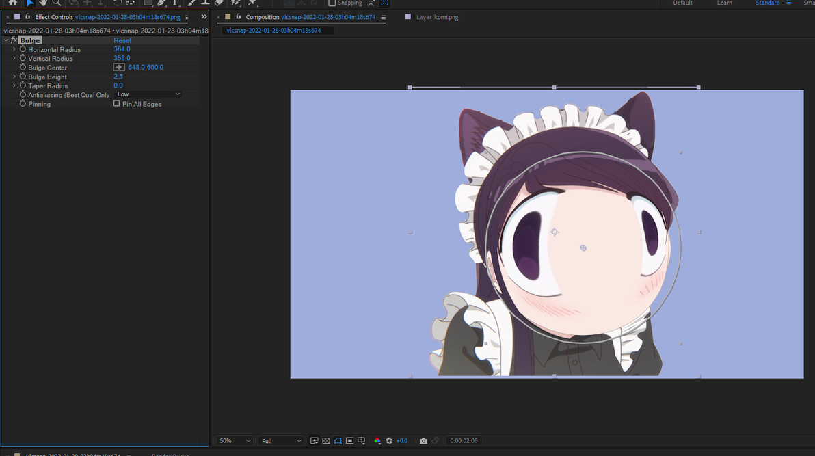Enable the Snapping checkbox
The width and height of the screenshot is (815, 456).
click(332, 3)
